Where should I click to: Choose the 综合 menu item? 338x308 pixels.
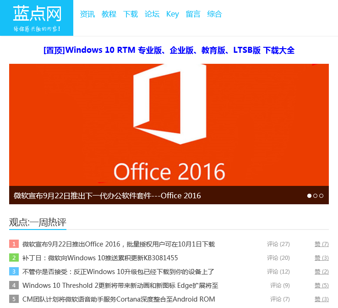click(214, 14)
